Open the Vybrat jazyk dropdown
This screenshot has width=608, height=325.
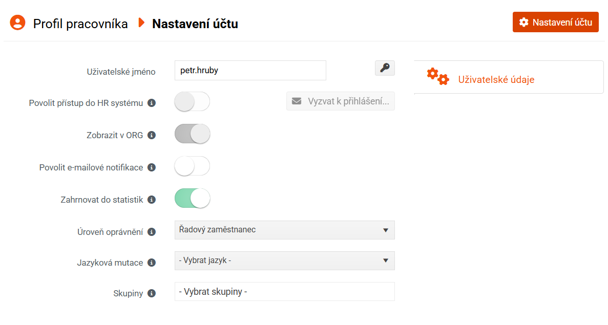pos(284,261)
